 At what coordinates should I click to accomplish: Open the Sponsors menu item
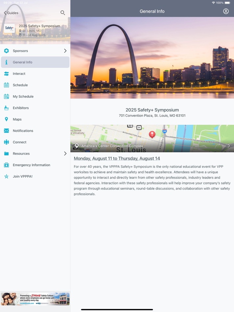pos(35,51)
